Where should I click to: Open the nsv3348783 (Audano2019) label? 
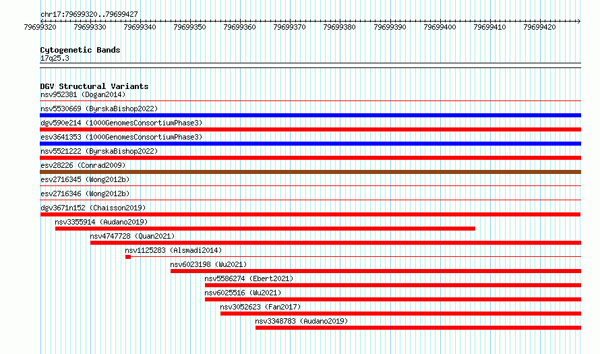click(301, 321)
